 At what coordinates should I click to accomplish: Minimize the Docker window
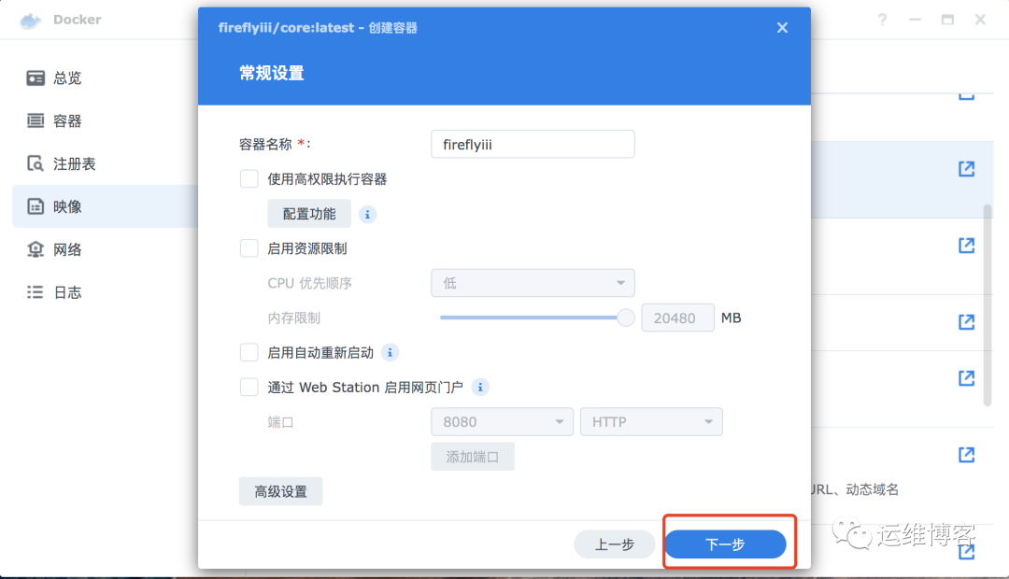(x=915, y=20)
